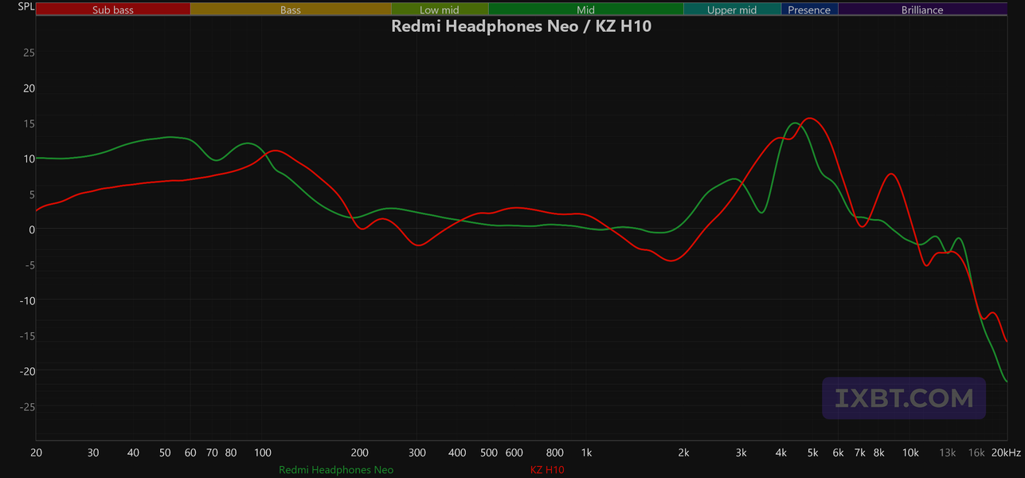This screenshot has height=478, width=1025.
Task: Click the 0 value on SPL axis
Action: click(32, 229)
